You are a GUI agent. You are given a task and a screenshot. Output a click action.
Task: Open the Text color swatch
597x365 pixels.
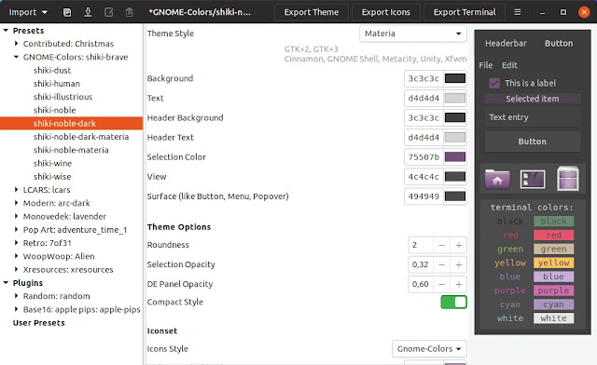coord(455,99)
